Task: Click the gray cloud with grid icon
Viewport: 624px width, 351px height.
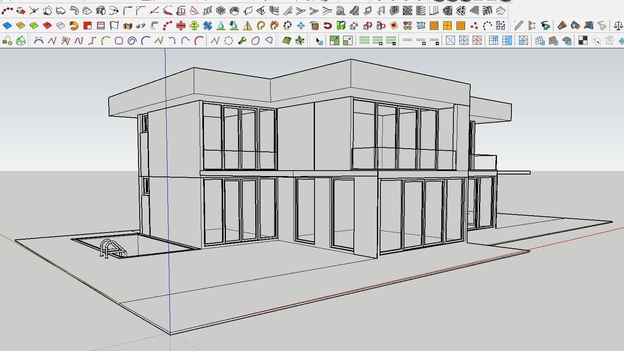Action: [x=567, y=40]
